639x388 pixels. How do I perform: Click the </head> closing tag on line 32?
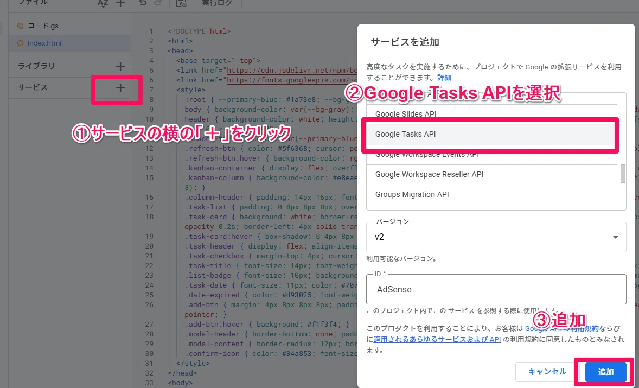pyautogui.click(x=182, y=373)
